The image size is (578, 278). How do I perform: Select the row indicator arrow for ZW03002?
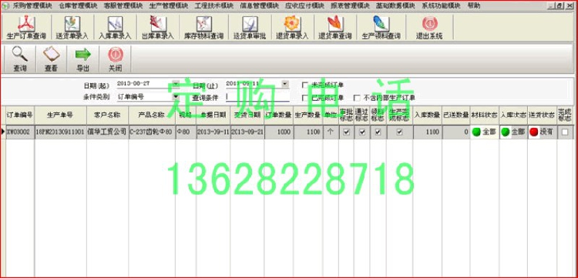click(3, 132)
